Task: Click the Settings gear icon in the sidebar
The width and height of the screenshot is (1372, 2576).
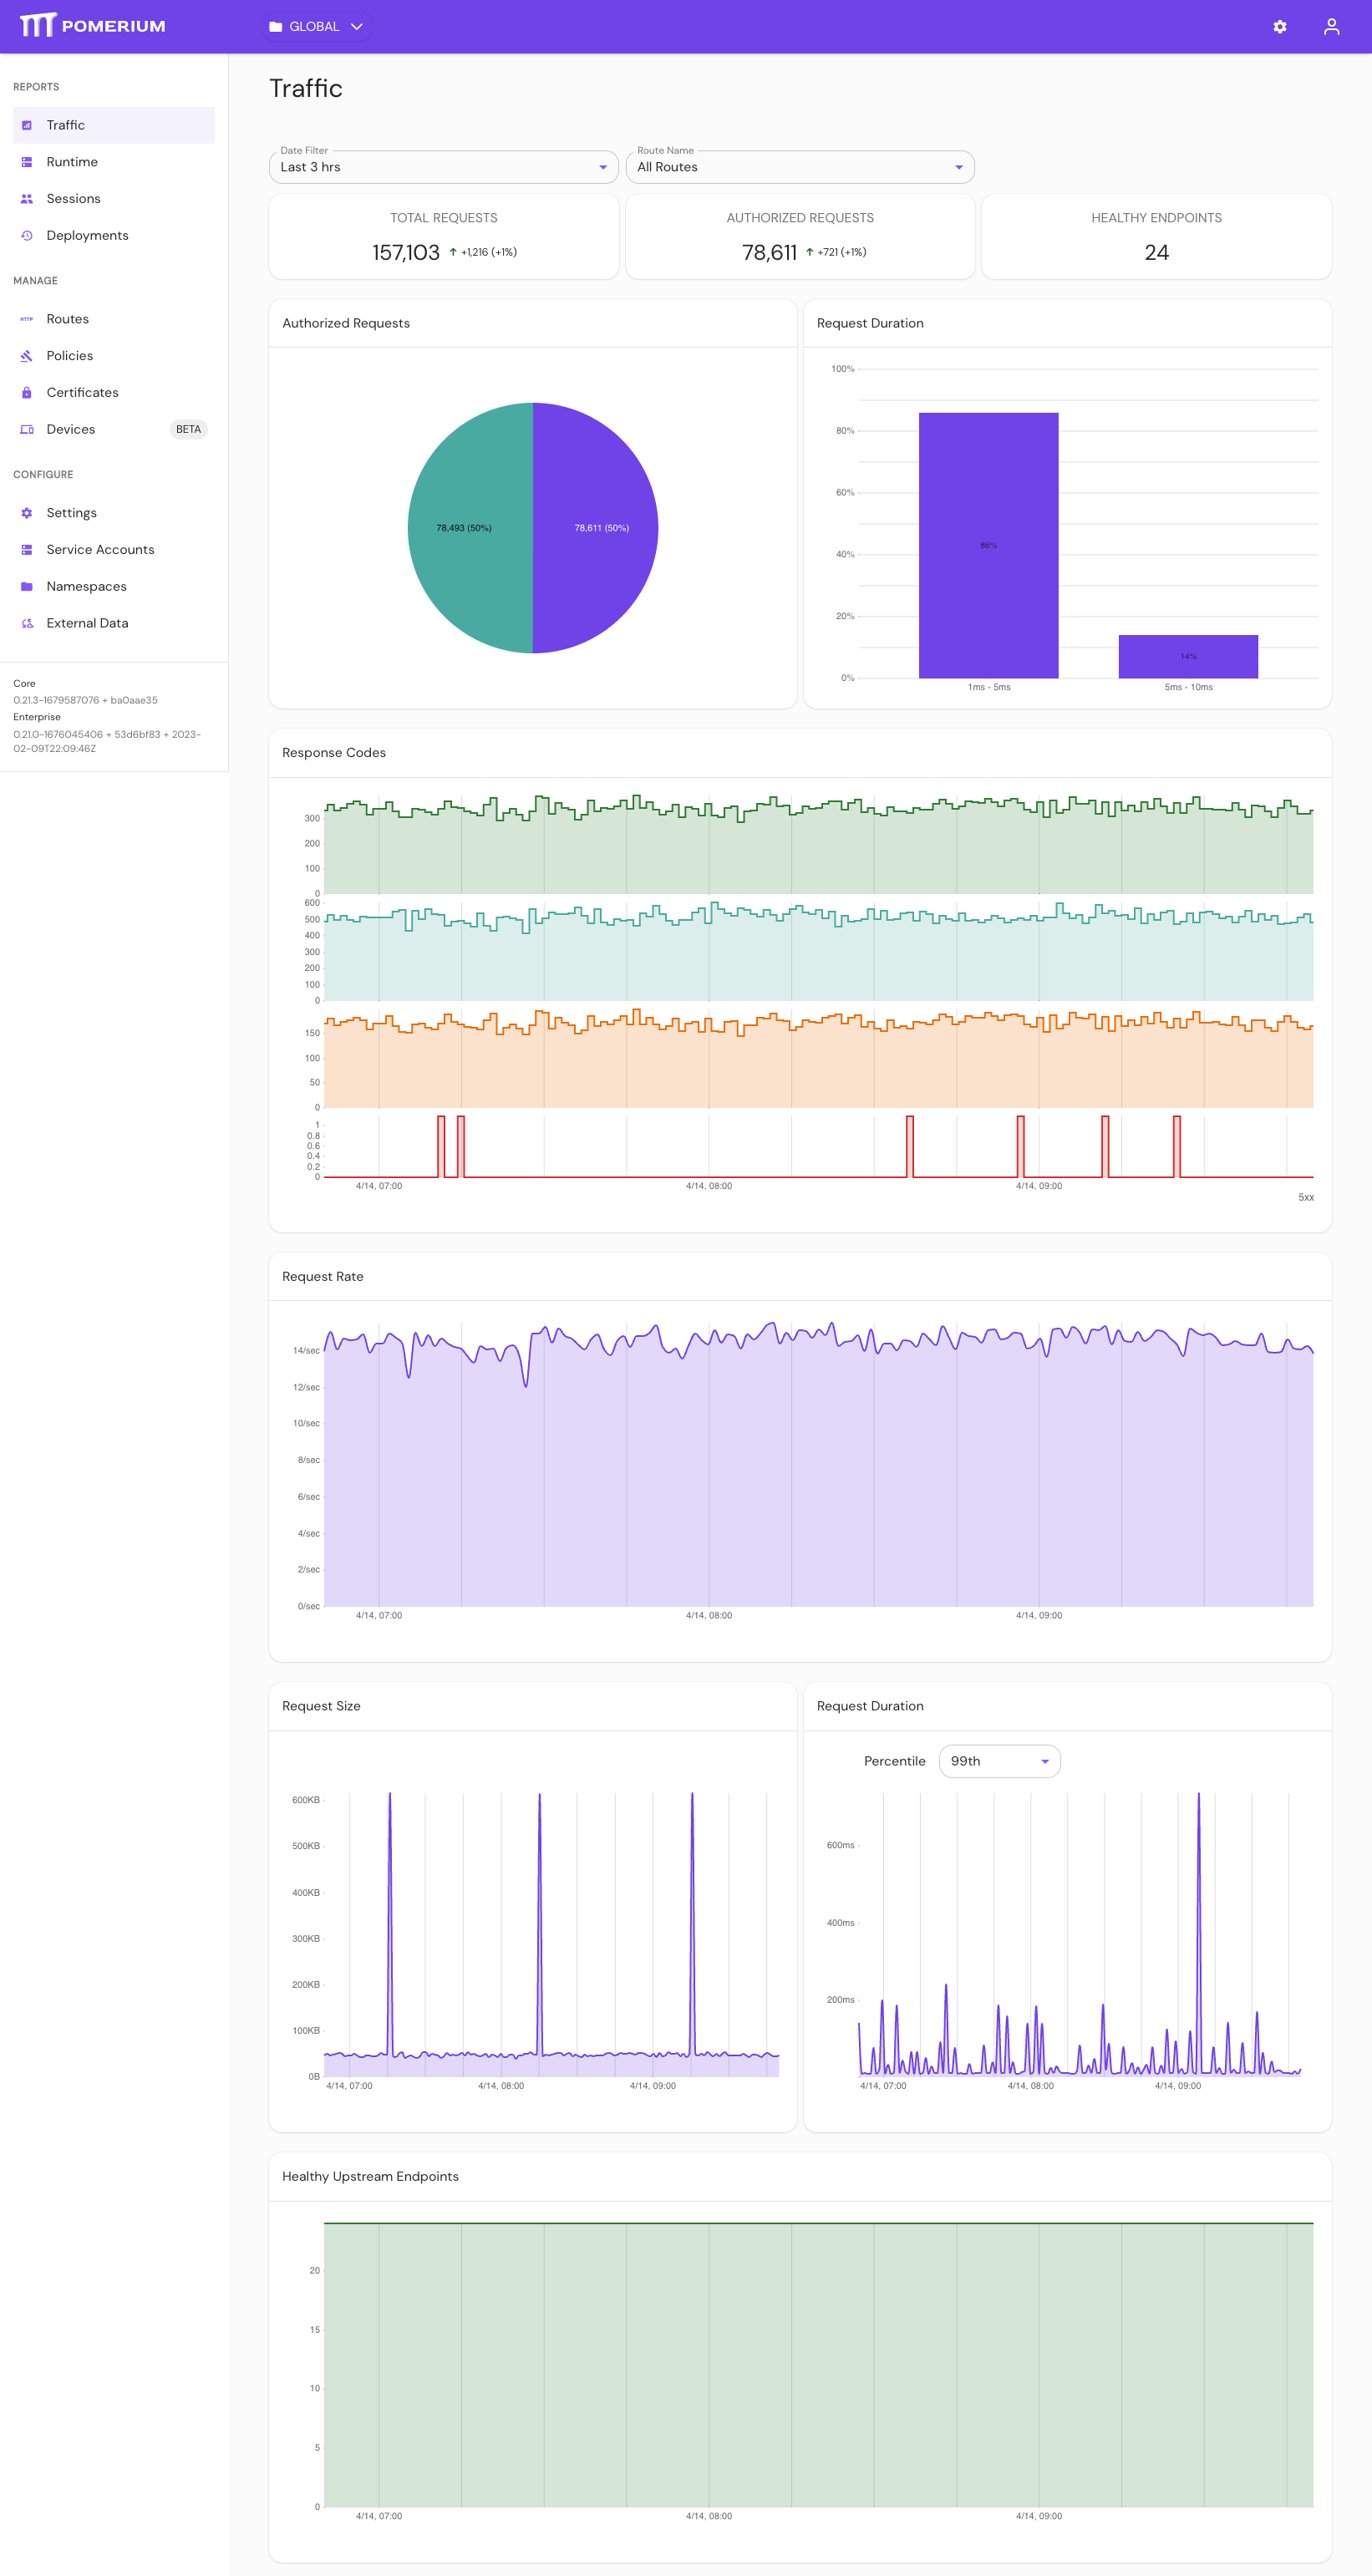Action: 27,513
